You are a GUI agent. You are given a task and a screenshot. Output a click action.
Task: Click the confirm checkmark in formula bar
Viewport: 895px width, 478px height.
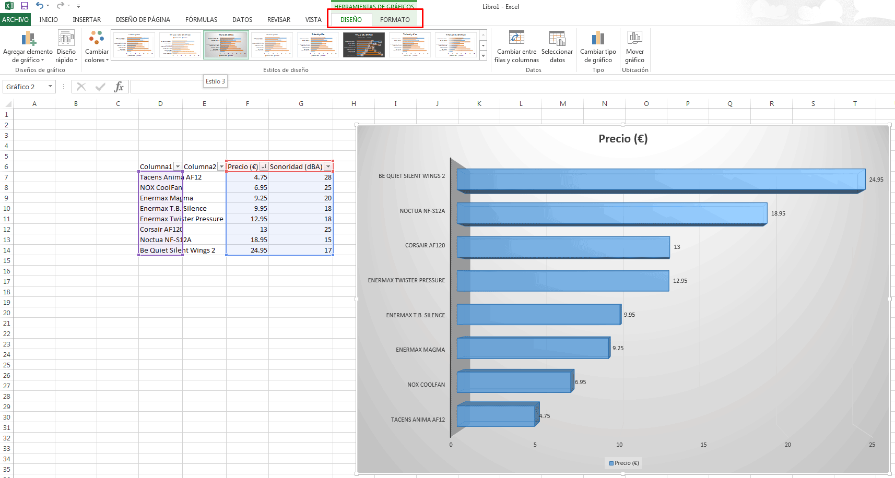[100, 87]
